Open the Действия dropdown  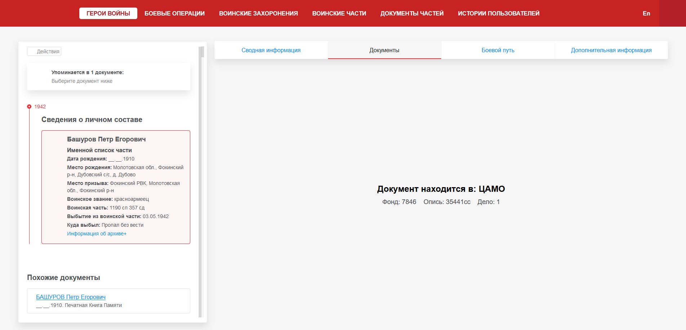(x=44, y=51)
